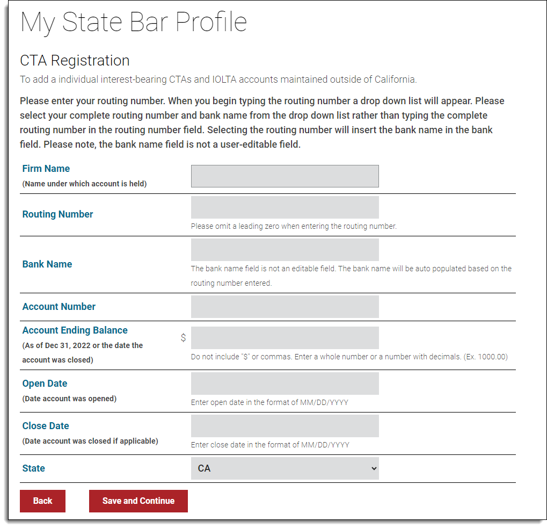Click the Firm Name input field

[285, 176]
